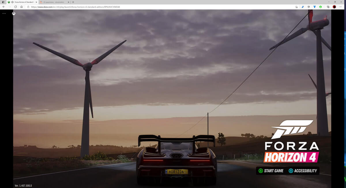The image size is (346, 188).
Task: Open a new tab with the plus button
Action: (73, 2)
